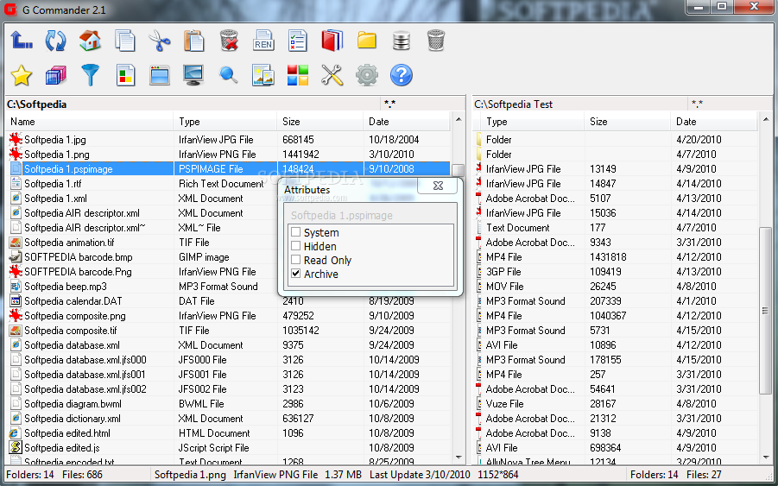Click the yellow star favorites icon
The height and width of the screenshot is (486, 778).
[x=22, y=75]
